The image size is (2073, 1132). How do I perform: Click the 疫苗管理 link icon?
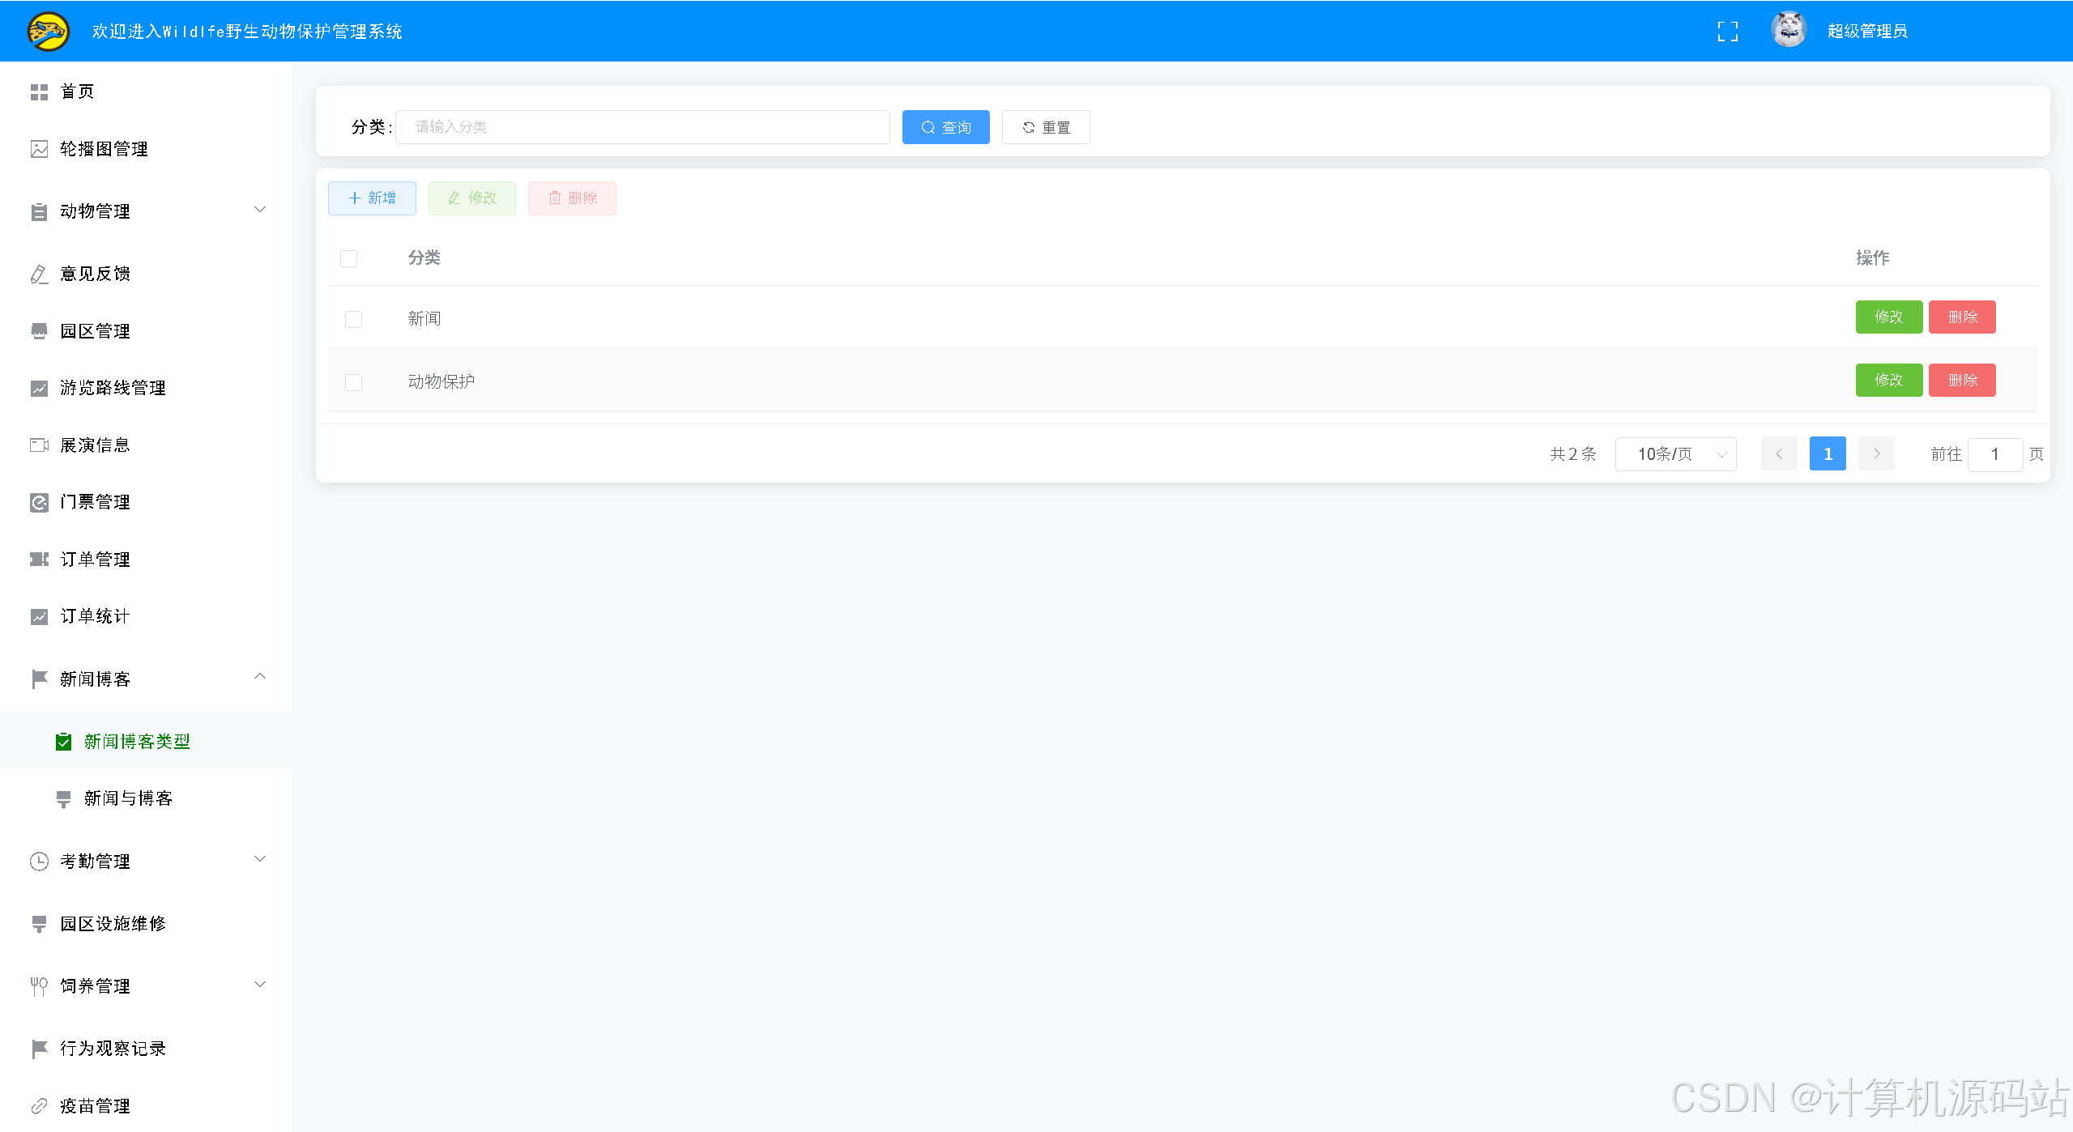point(39,1106)
